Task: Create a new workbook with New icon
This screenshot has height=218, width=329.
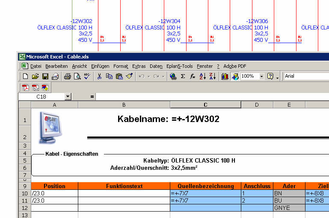Action: 25,76
